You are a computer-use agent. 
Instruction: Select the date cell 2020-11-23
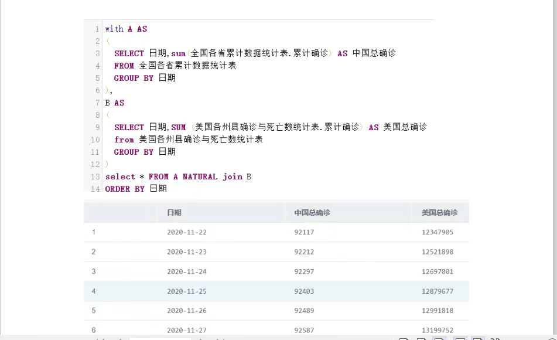point(187,252)
